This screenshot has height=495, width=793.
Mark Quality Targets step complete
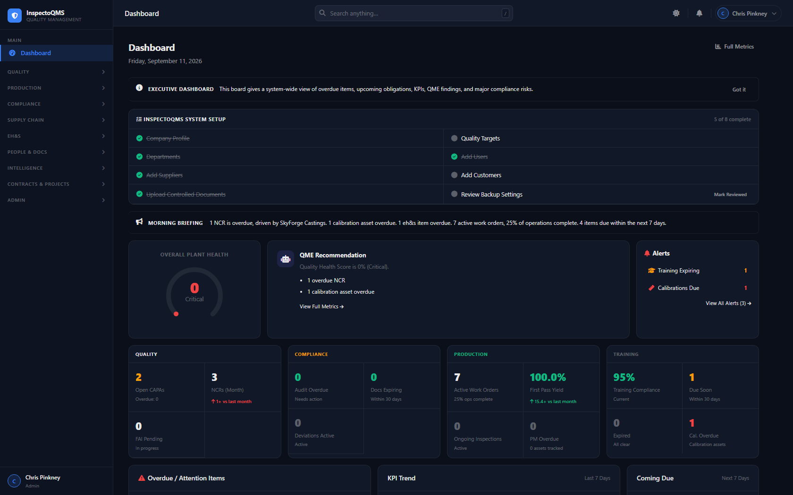(454, 138)
